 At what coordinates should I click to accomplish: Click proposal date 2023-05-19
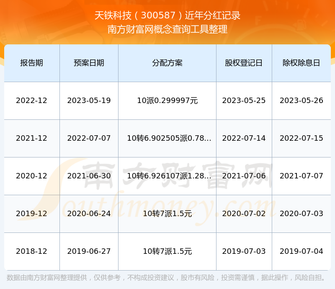tap(89, 101)
